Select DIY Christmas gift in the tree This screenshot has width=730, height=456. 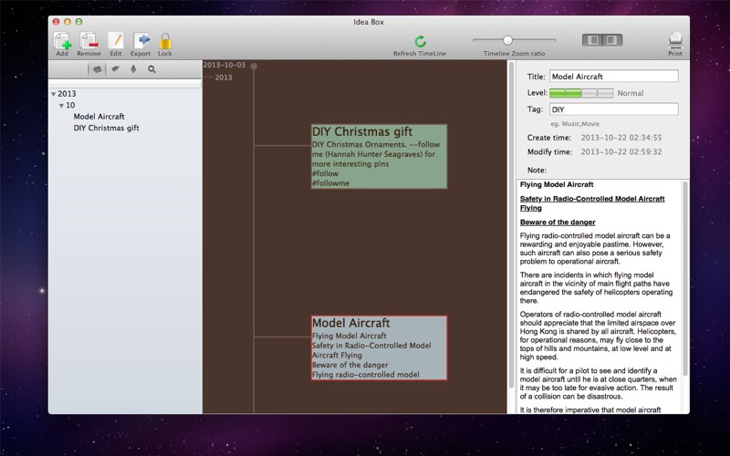(x=106, y=128)
